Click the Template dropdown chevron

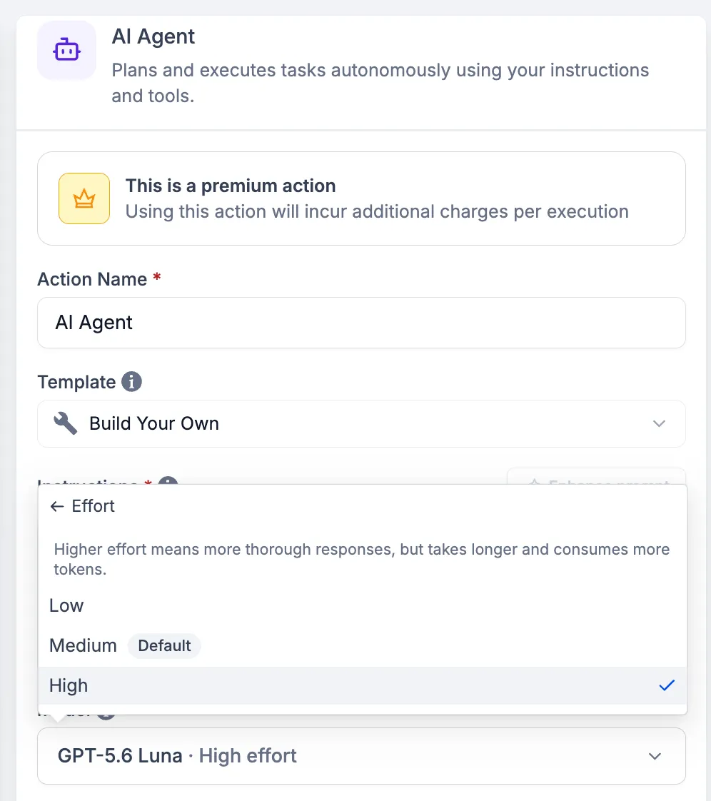[x=659, y=423]
